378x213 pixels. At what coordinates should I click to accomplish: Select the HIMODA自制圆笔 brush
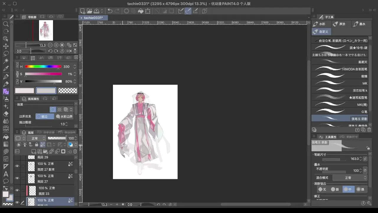[x=340, y=69]
